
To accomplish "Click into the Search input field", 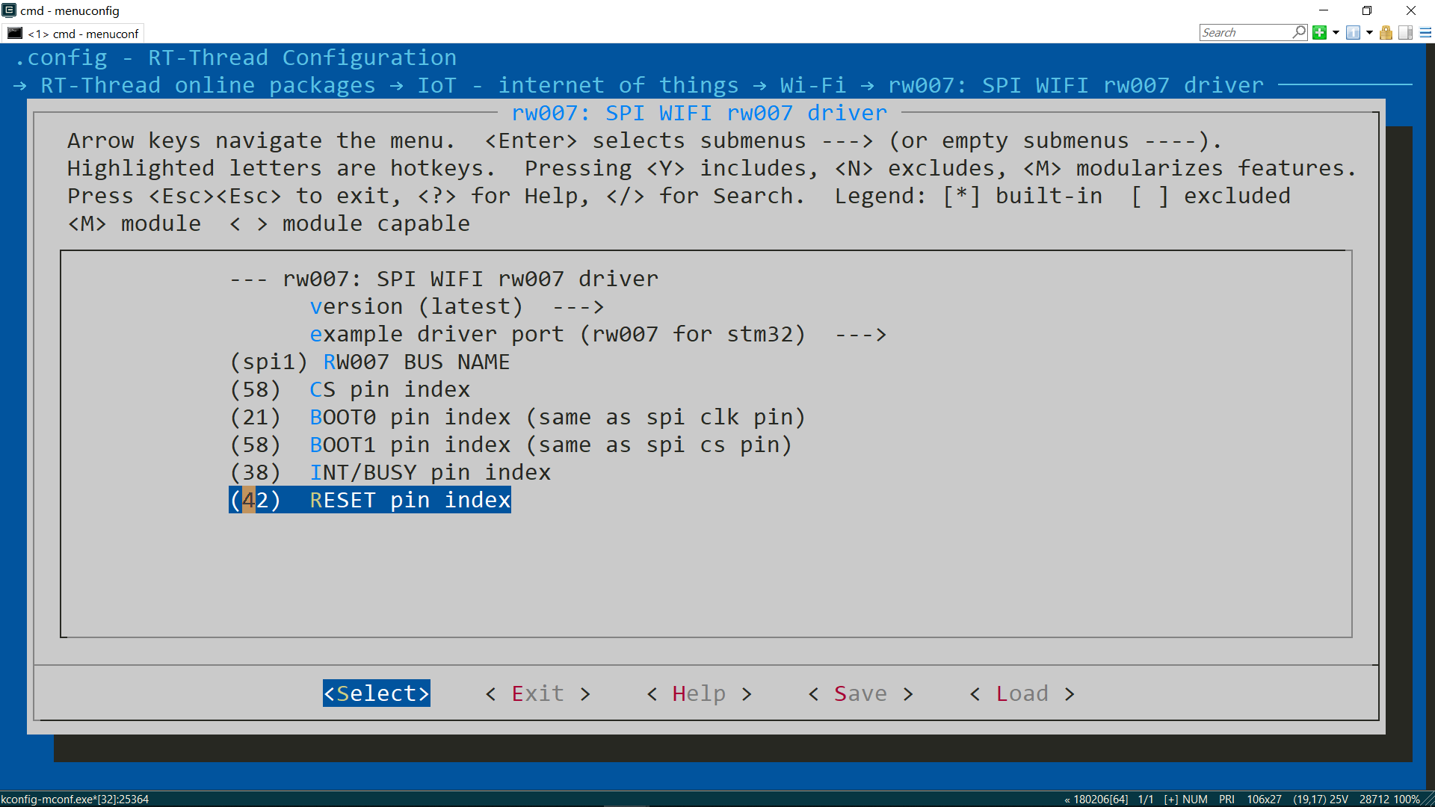I will click(1244, 33).
